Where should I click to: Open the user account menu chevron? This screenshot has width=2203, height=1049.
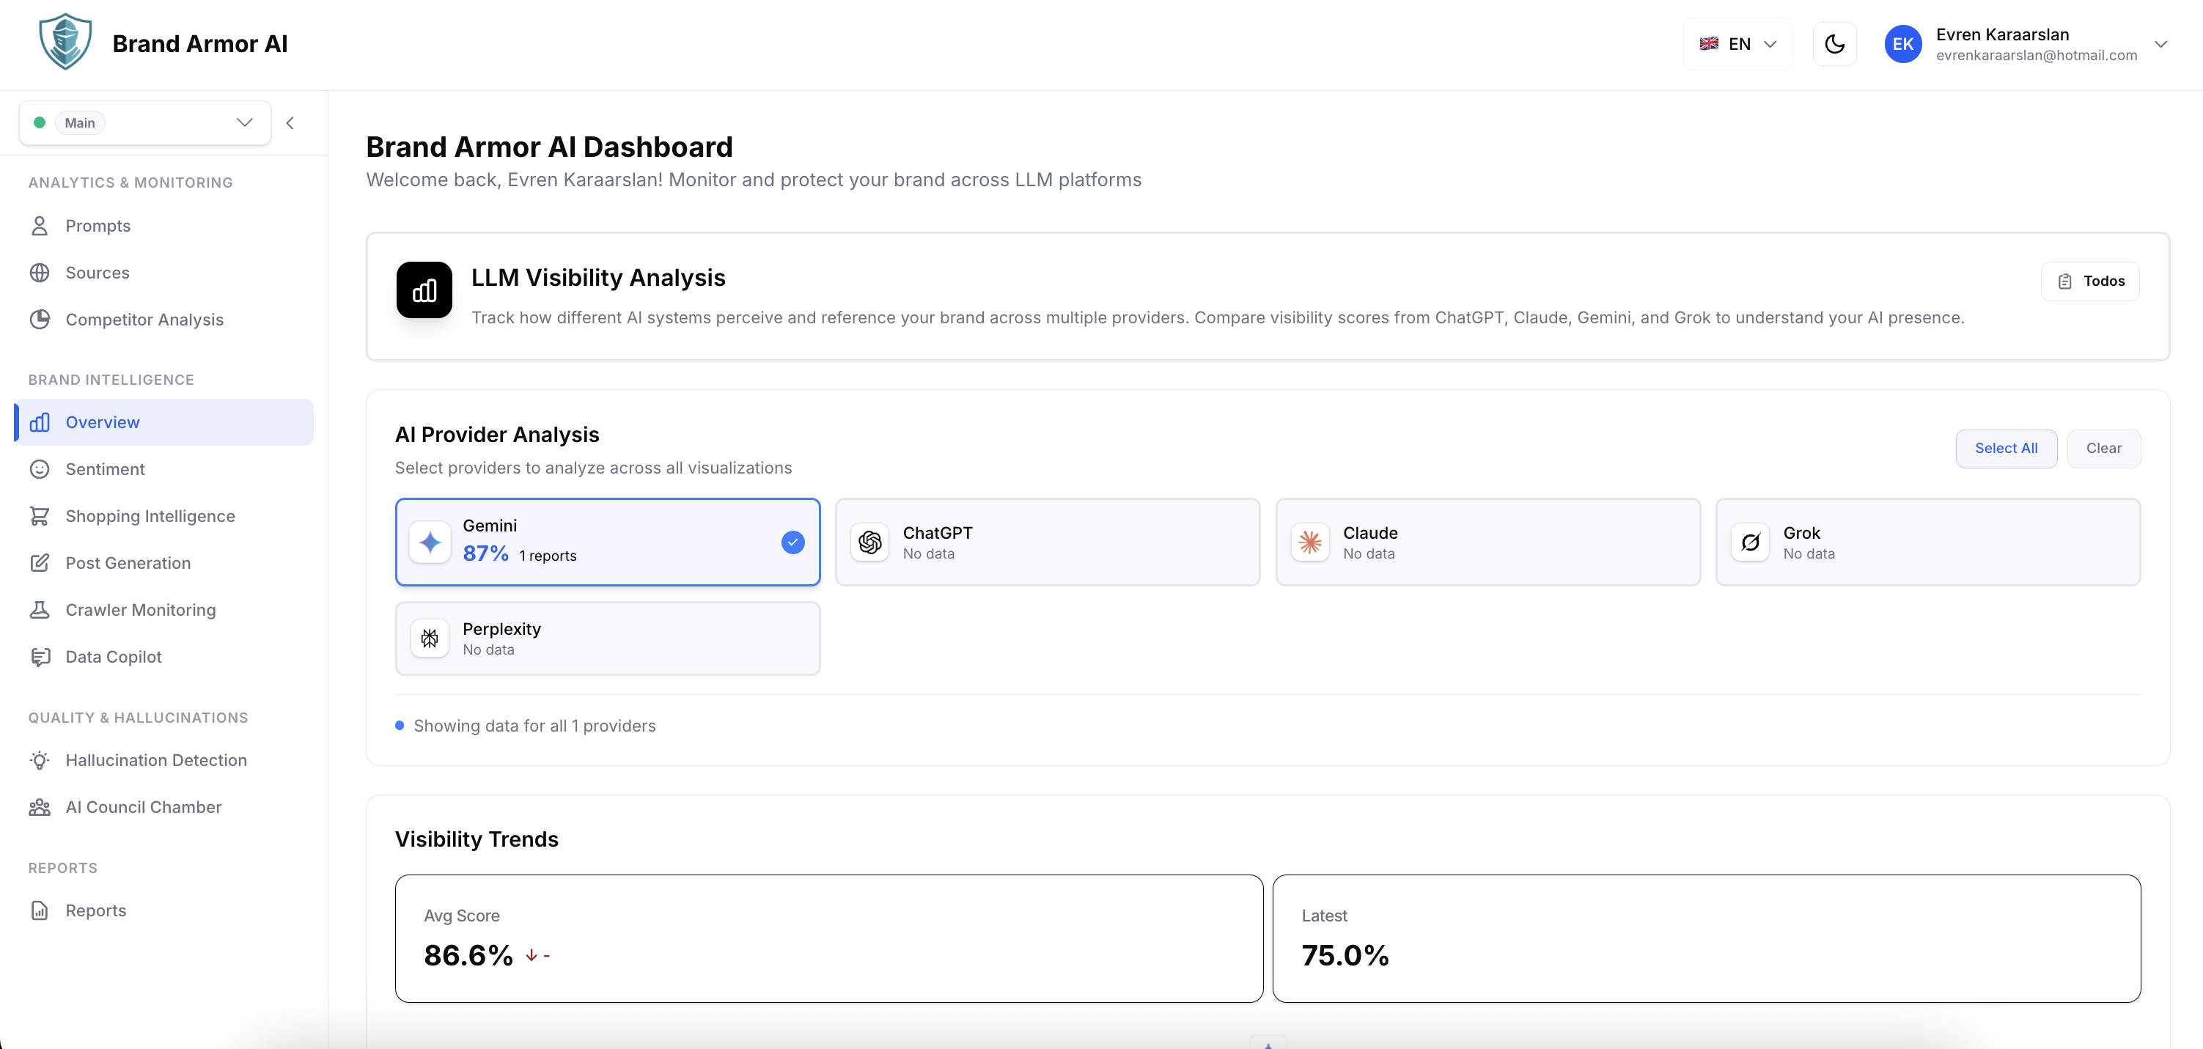2160,45
